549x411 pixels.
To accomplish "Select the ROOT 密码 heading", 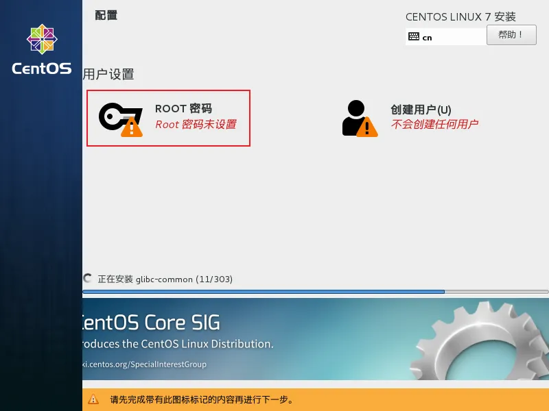I will point(183,108).
